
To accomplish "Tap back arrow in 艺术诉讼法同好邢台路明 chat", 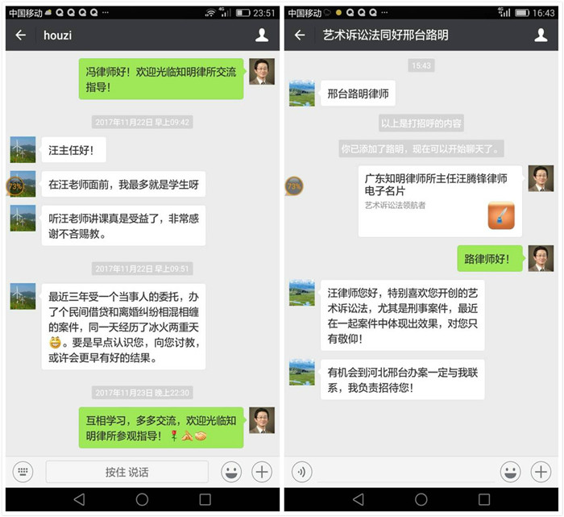I will click(x=300, y=35).
